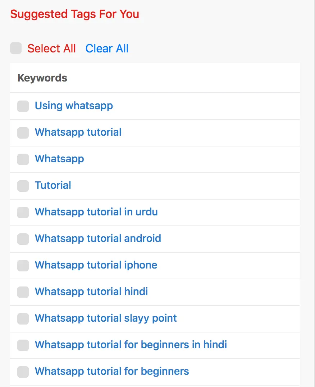315x387 pixels.
Task: Open 'Whatsapp tutorial in urdu' link
Action: pos(96,212)
